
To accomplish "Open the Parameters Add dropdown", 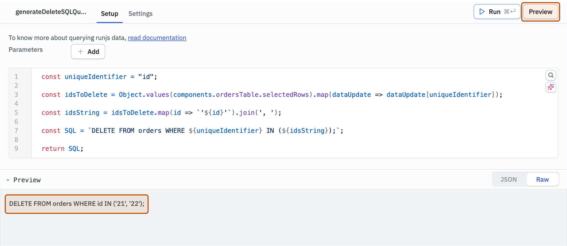I will coord(88,52).
